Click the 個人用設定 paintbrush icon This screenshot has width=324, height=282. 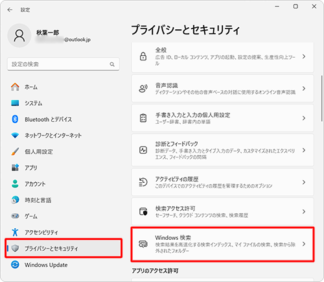click(x=15, y=152)
